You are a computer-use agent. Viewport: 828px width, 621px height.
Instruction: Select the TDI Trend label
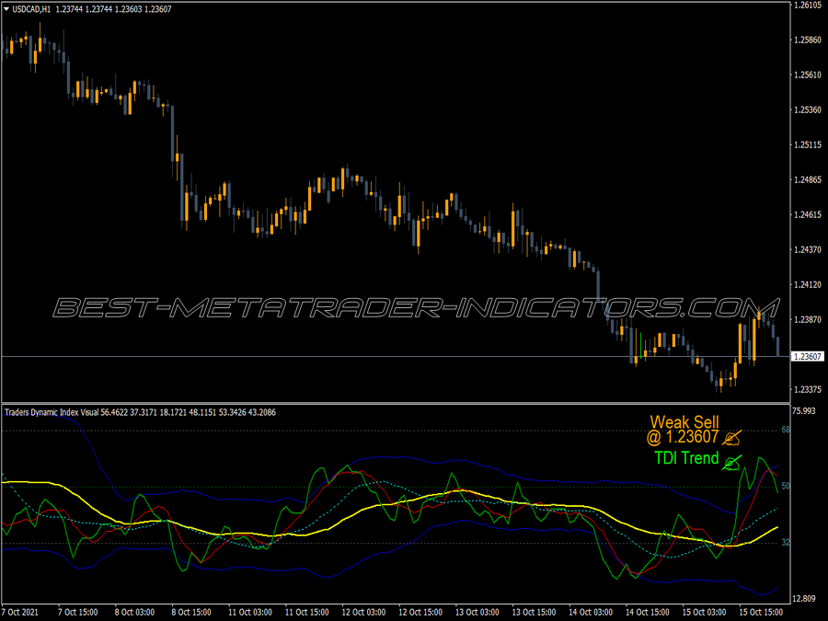pyautogui.click(x=686, y=458)
